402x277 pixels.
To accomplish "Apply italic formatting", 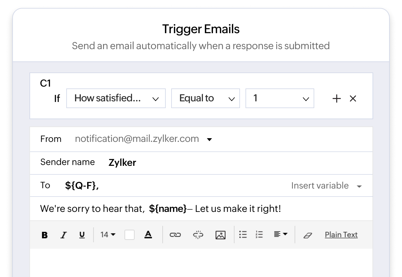I will point(64,235).
